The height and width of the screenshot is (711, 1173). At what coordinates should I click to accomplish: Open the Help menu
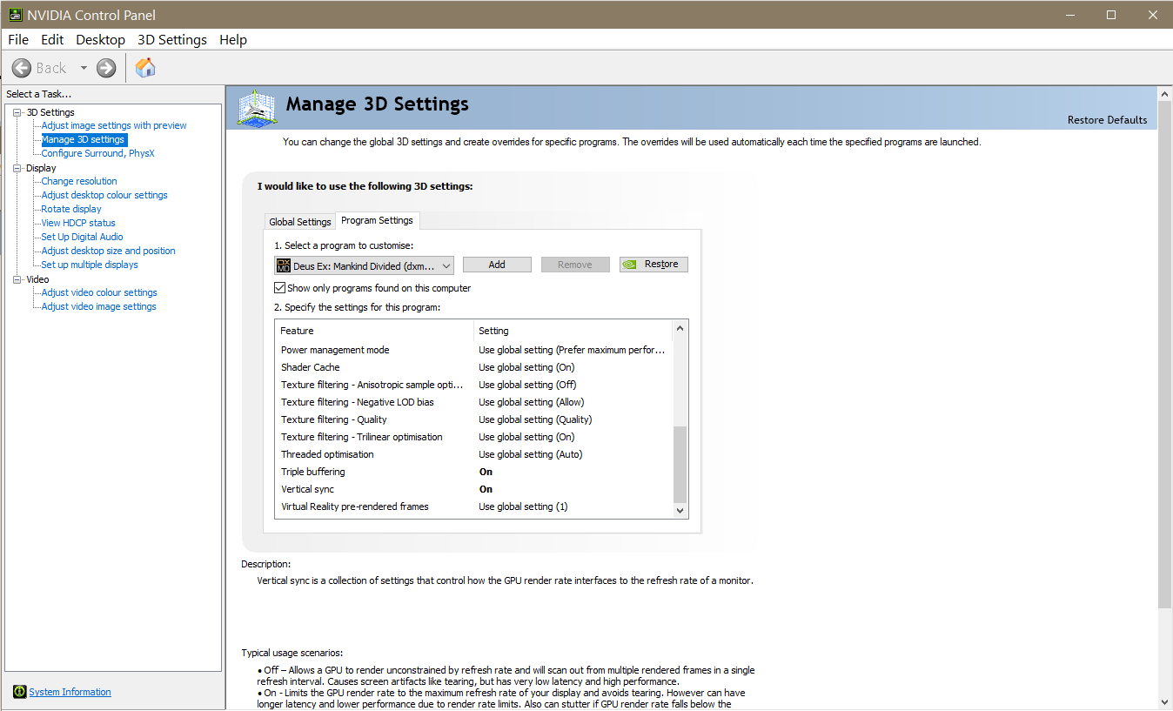pyautogui.click(x=233, y=40)
